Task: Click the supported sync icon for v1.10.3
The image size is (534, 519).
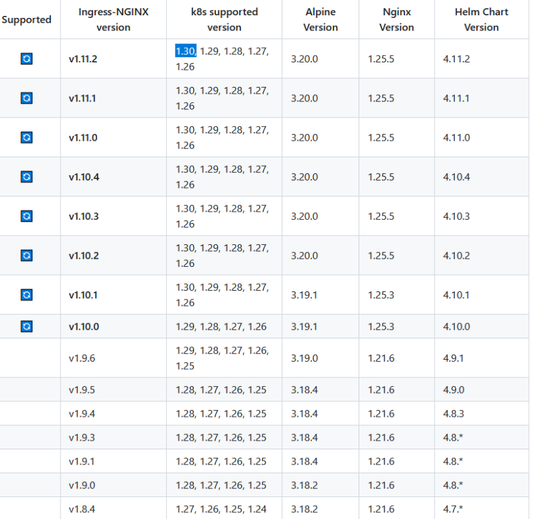Action: click(27, 216)
